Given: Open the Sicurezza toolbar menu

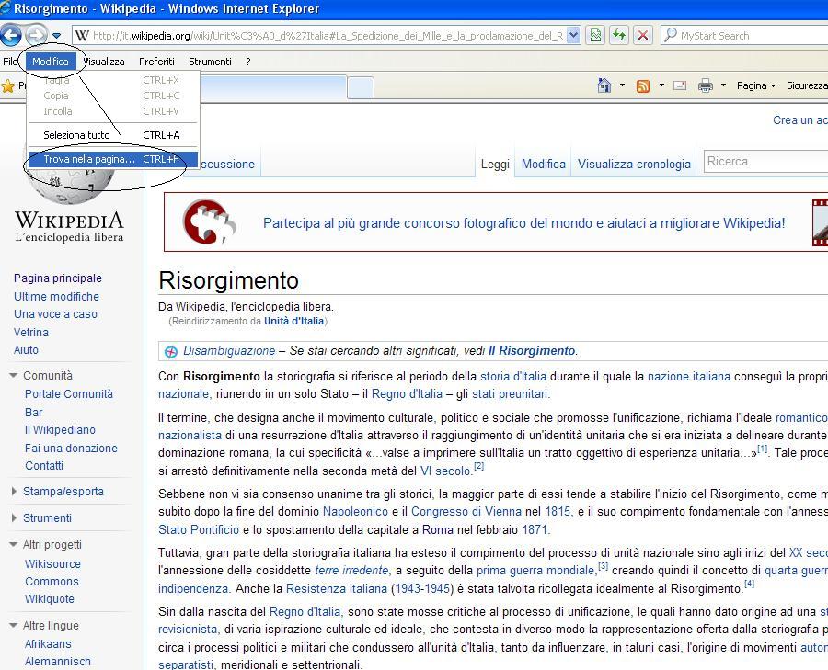Looking at the screenshot, I should (x=807, y=85).
